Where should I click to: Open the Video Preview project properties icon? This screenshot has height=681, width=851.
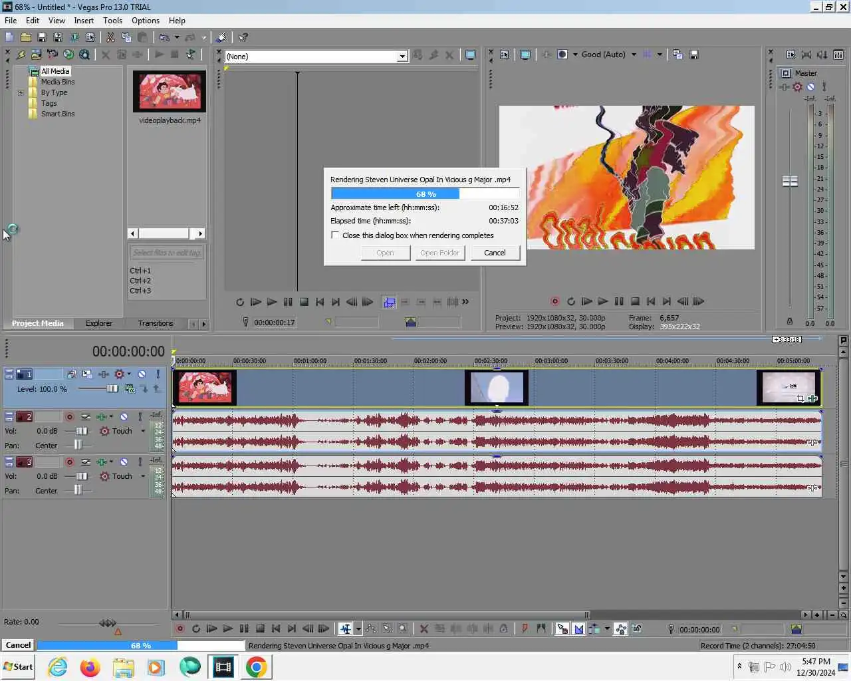504,55
